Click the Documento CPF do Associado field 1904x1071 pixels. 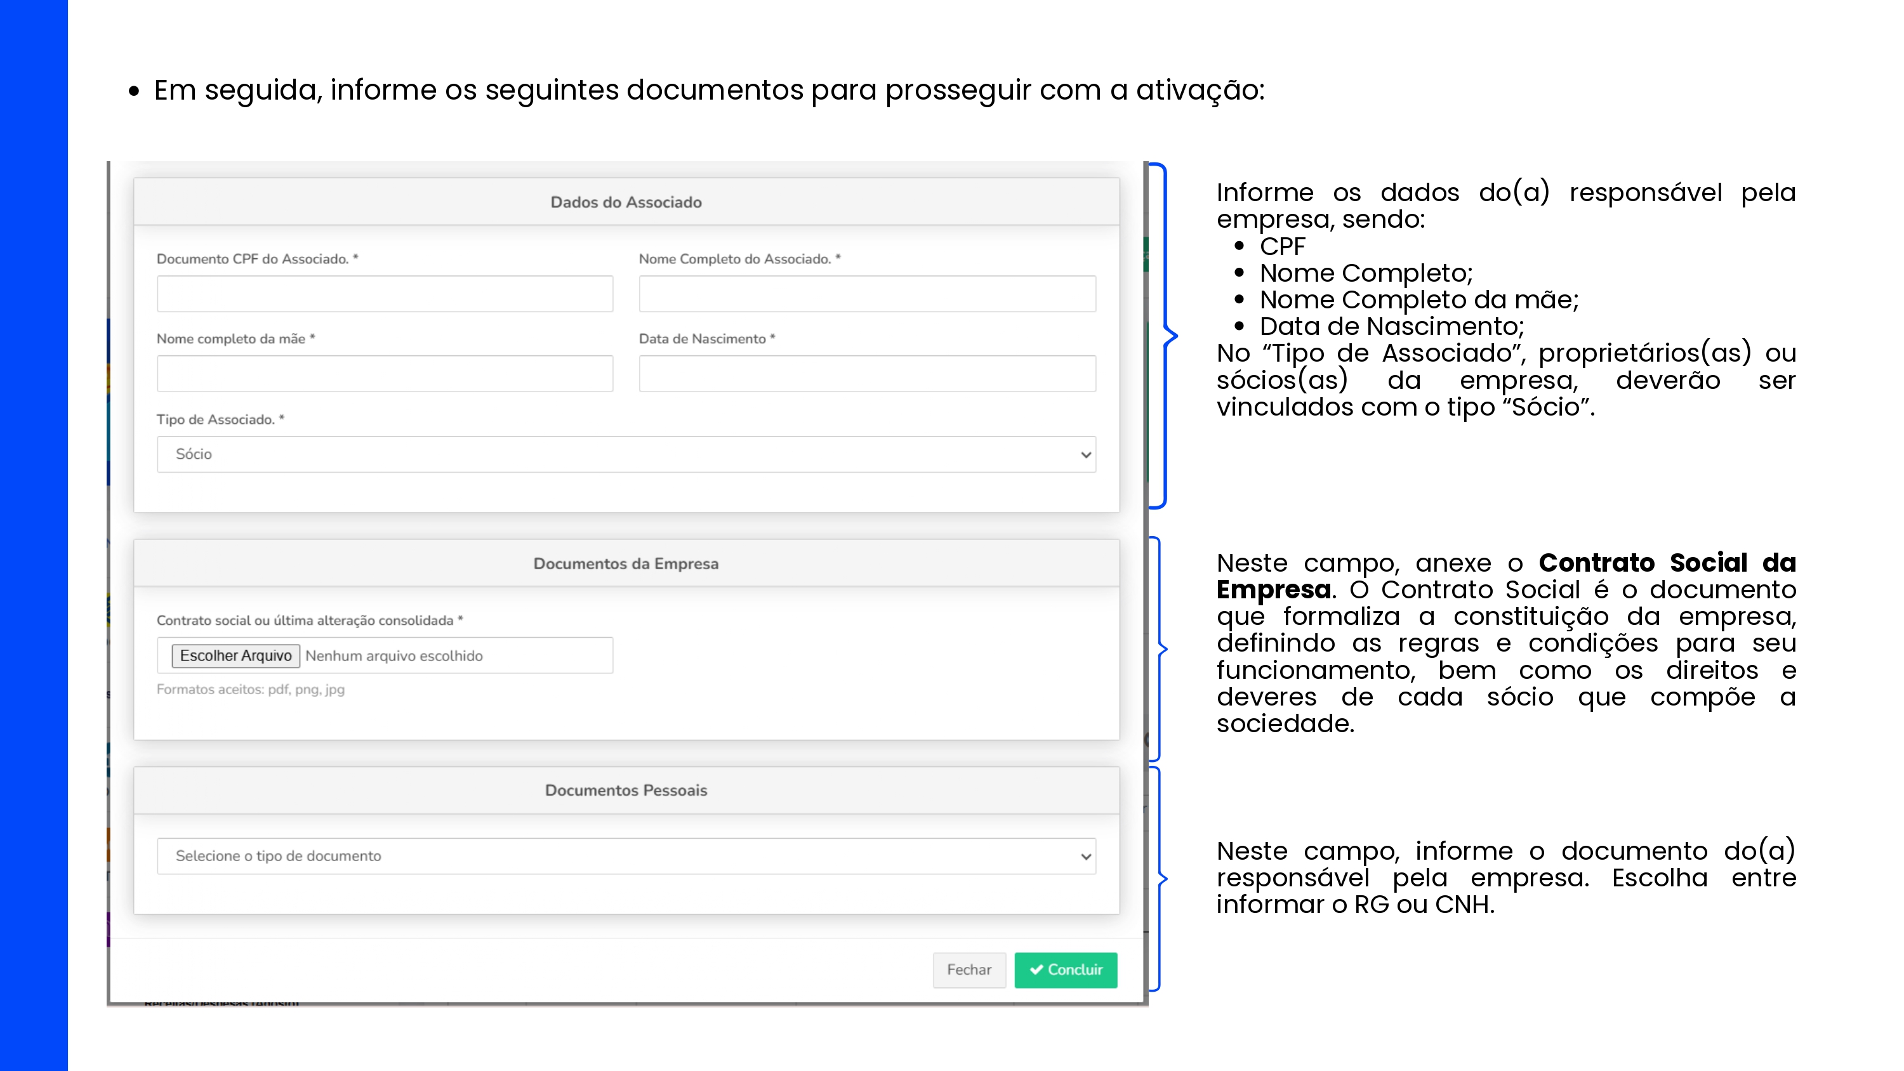coord(385,294)
